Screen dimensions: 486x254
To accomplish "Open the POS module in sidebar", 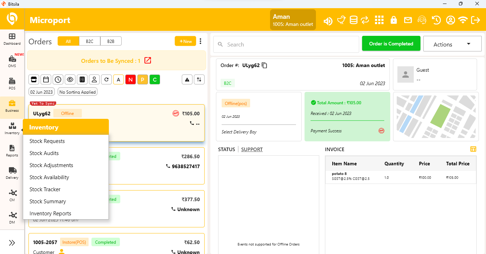I will point(12,84).
